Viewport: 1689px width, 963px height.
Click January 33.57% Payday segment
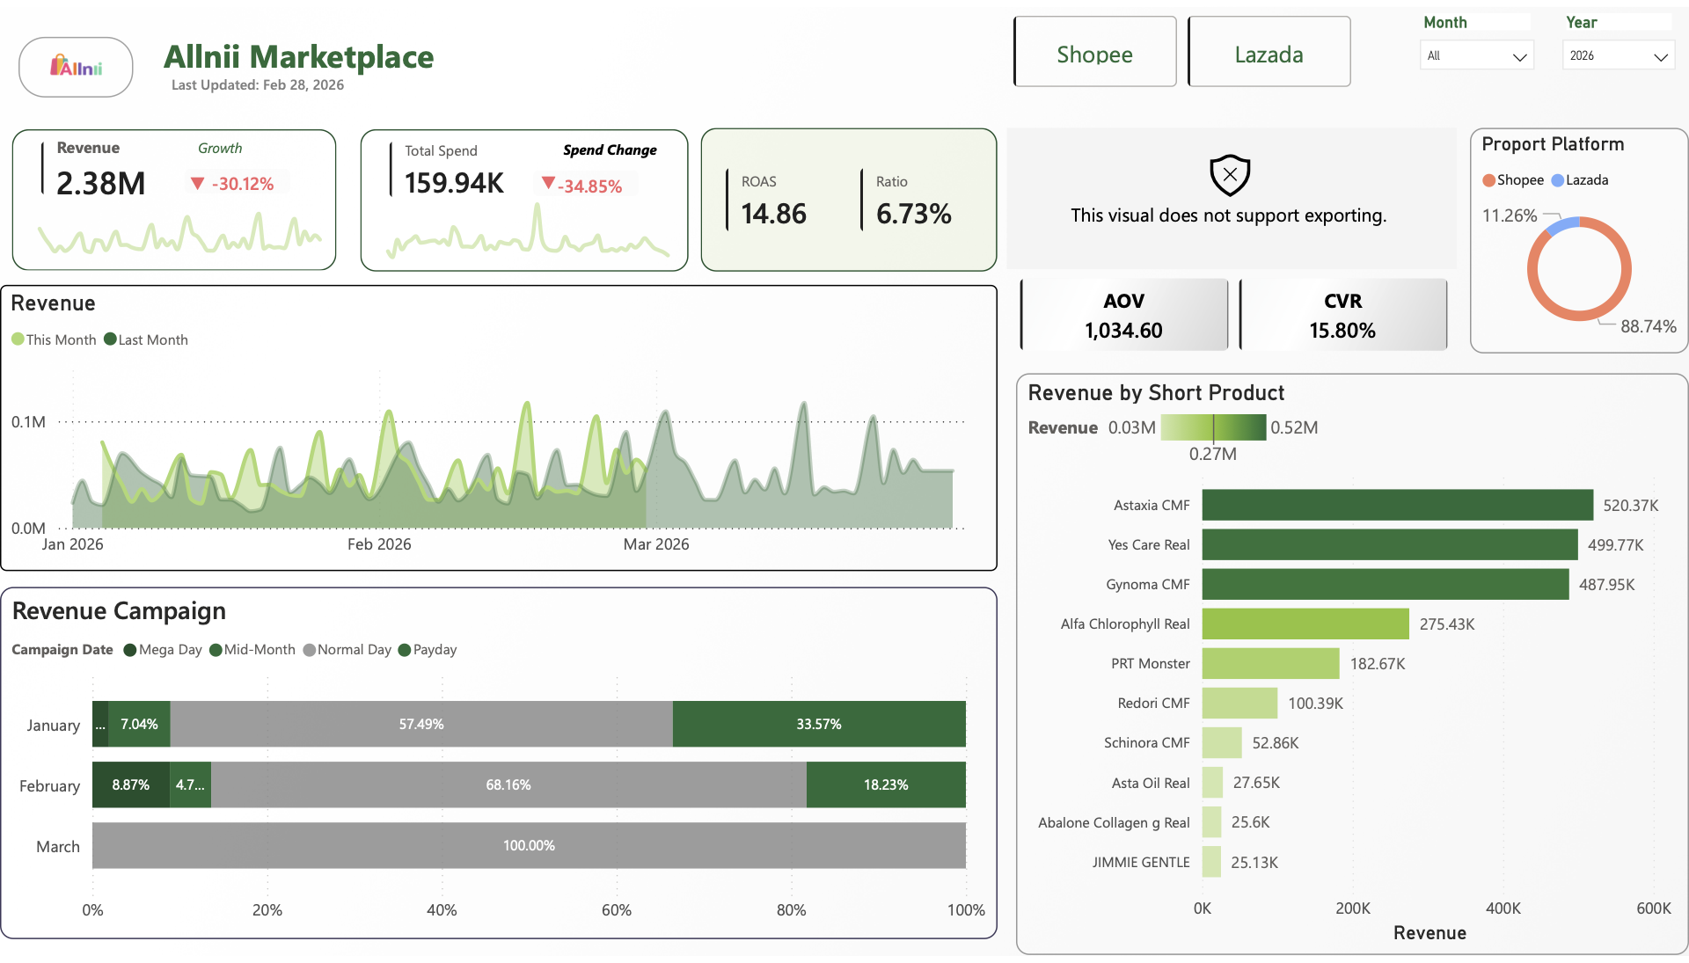819,724
